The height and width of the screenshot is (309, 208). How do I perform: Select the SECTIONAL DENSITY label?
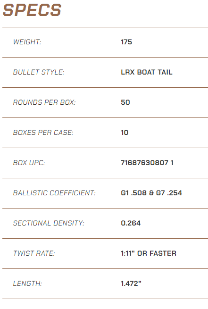tap(49, 223)
